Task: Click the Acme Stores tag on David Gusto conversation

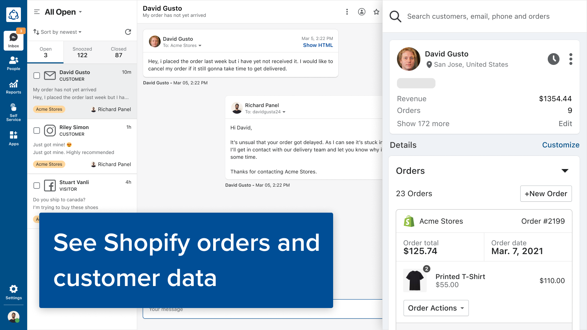Action: pyautogui.click(x=49, y=109)
